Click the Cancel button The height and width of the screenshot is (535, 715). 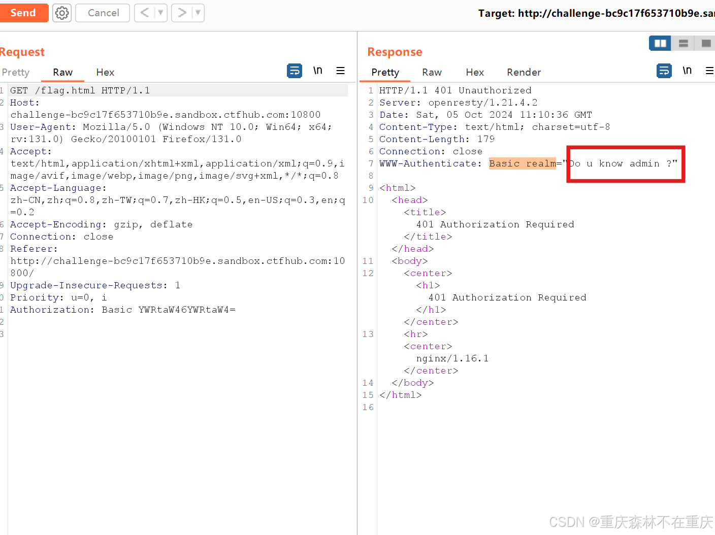coord(103,13)
